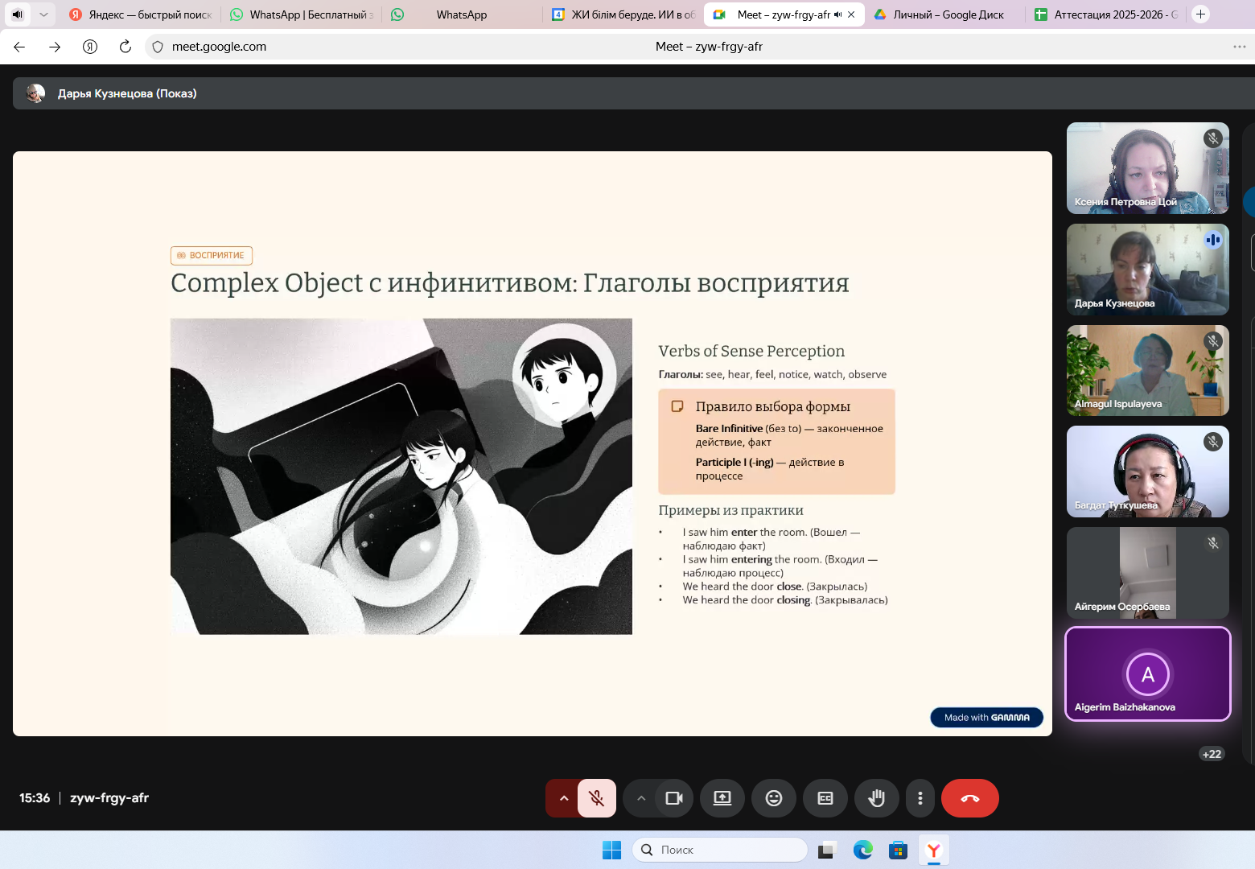Expand video settings chevron beside camera
Image resolution: width=1255 pixels, height=869 pixels.
tap(640, 798)
